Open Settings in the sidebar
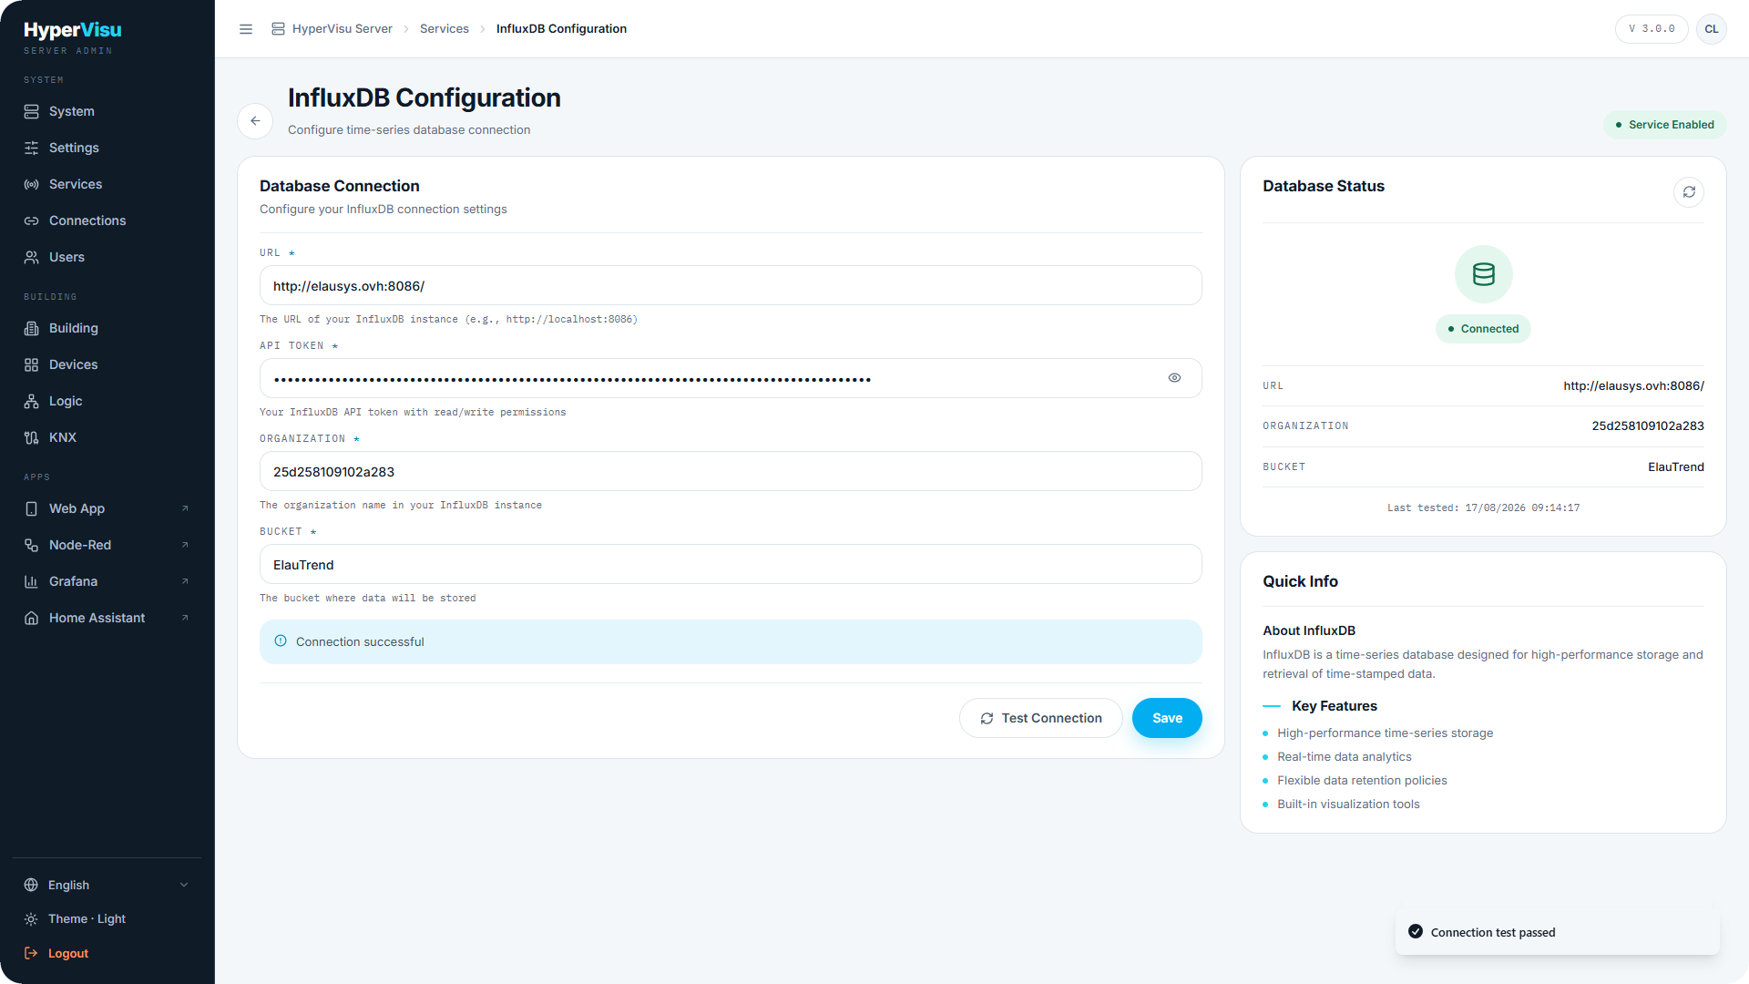The height and width of the screenshot is (984, 1749). coord(107,148)
